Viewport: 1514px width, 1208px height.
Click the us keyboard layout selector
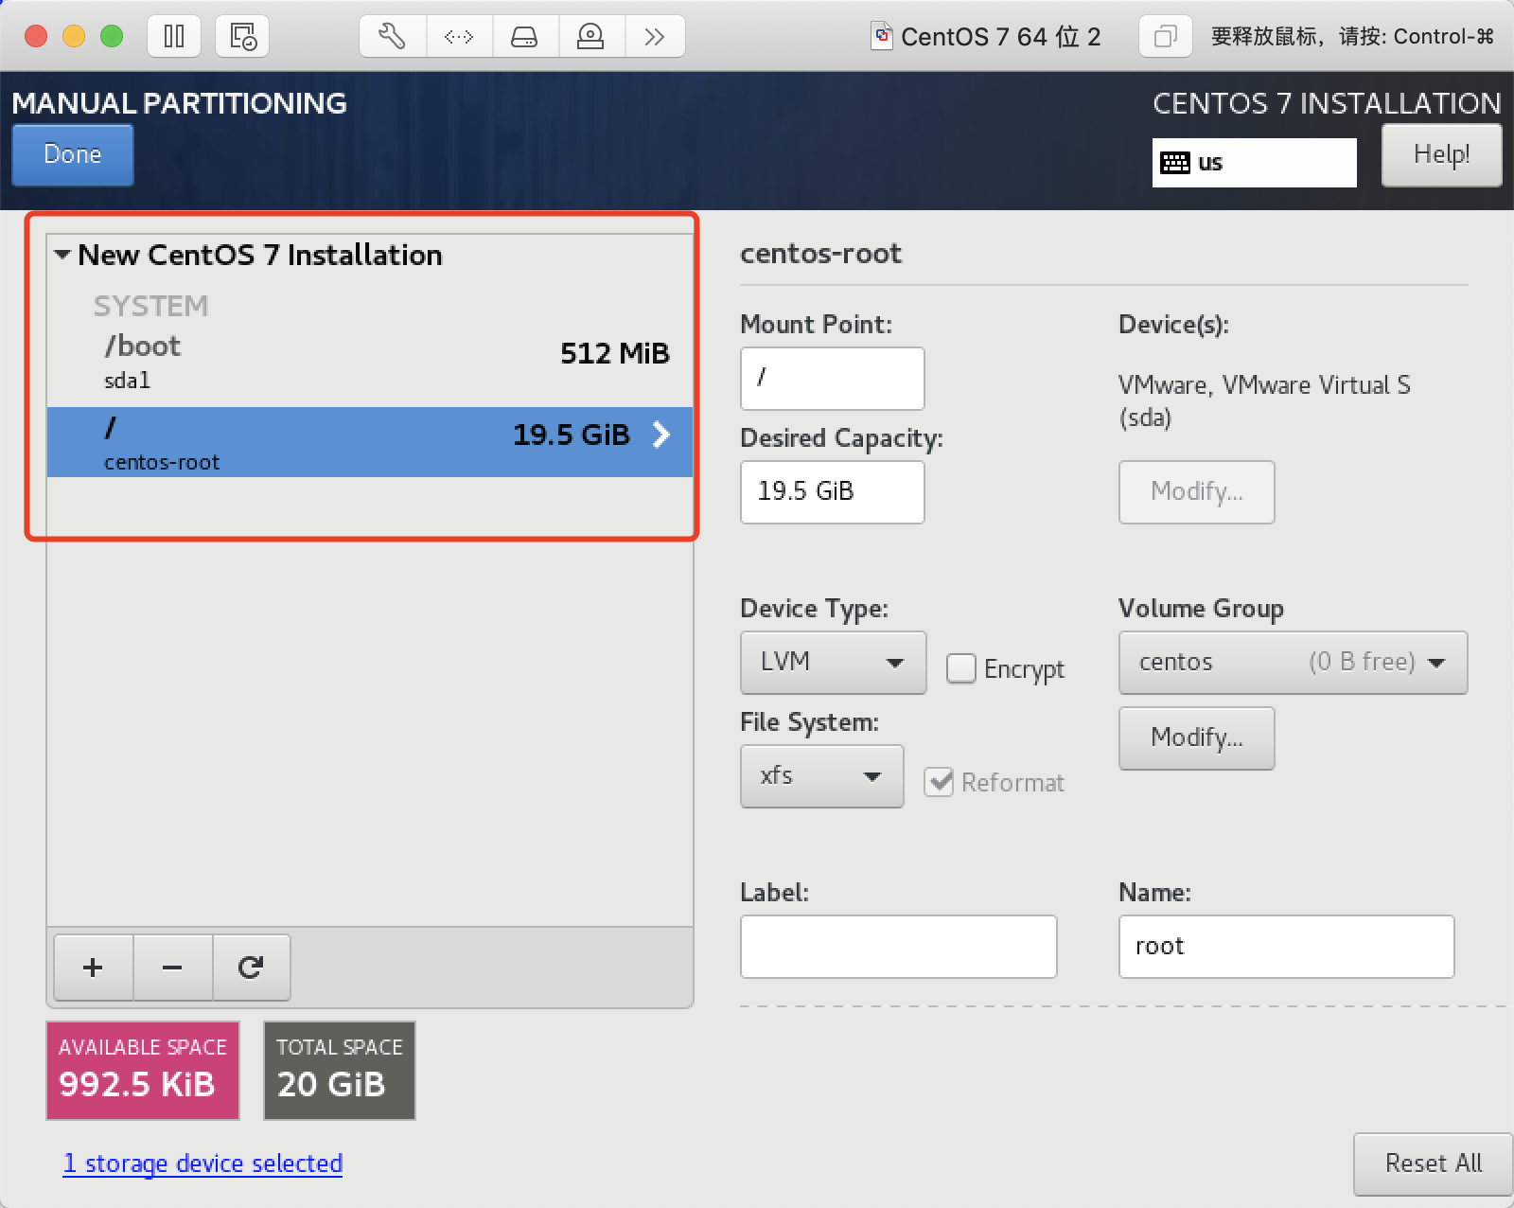tap(1255, 163)
